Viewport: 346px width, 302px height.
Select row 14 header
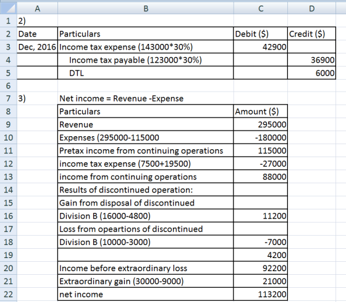(9, 190)
